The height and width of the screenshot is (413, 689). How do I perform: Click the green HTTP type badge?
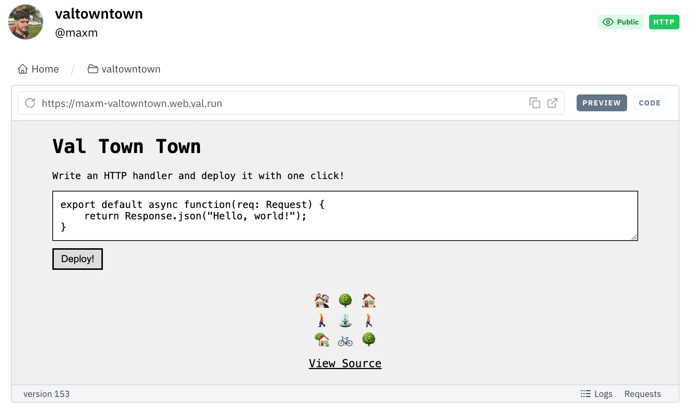(664, 22)
